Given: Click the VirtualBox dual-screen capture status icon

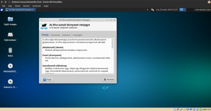Looking at the screenshot, I should 191,109.
